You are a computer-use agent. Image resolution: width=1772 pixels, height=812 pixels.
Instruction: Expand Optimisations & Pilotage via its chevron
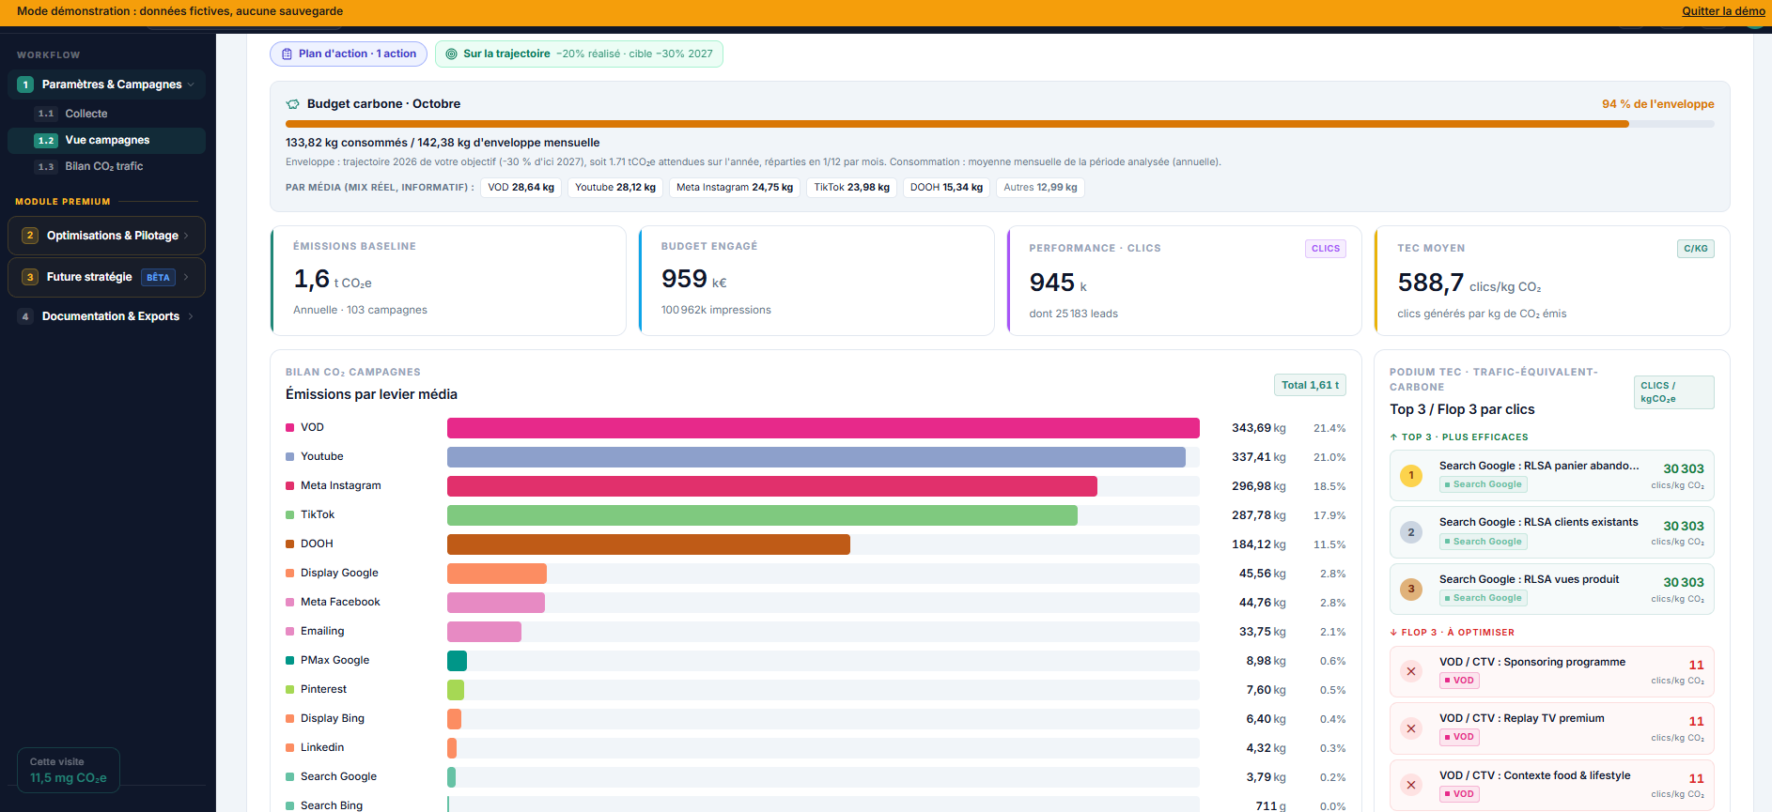point(186,236)
